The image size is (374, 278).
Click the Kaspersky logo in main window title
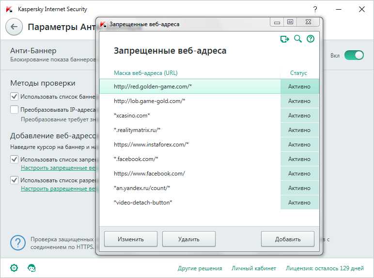9,9
